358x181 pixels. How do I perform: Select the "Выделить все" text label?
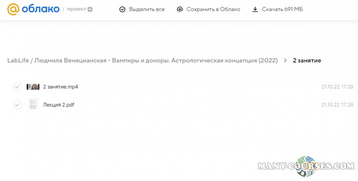point(147,9)
